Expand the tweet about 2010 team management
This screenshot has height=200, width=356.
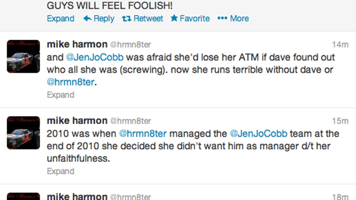(x=60, y=171)
